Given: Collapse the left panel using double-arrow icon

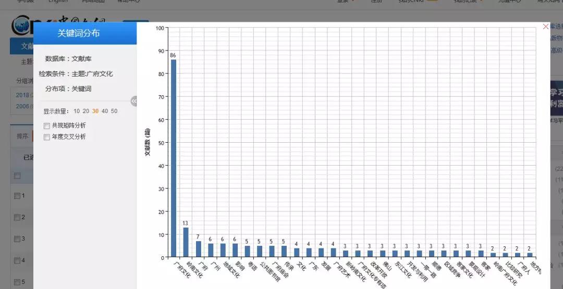Looking at the screenshot, I should point(134,101).
